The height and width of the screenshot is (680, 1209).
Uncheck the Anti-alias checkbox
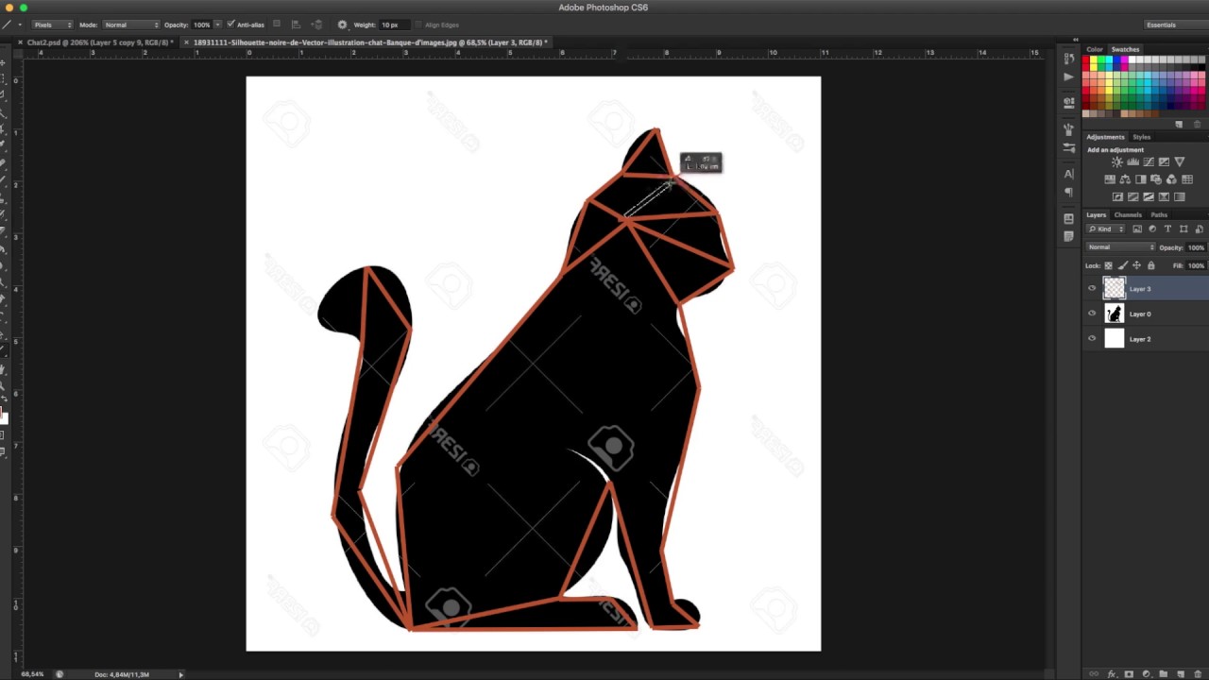pyautogui.click(x=230, y=25)
